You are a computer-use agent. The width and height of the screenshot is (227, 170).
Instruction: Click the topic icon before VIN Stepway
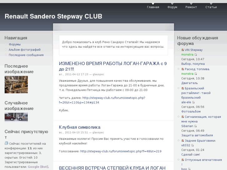coord(183,50)
